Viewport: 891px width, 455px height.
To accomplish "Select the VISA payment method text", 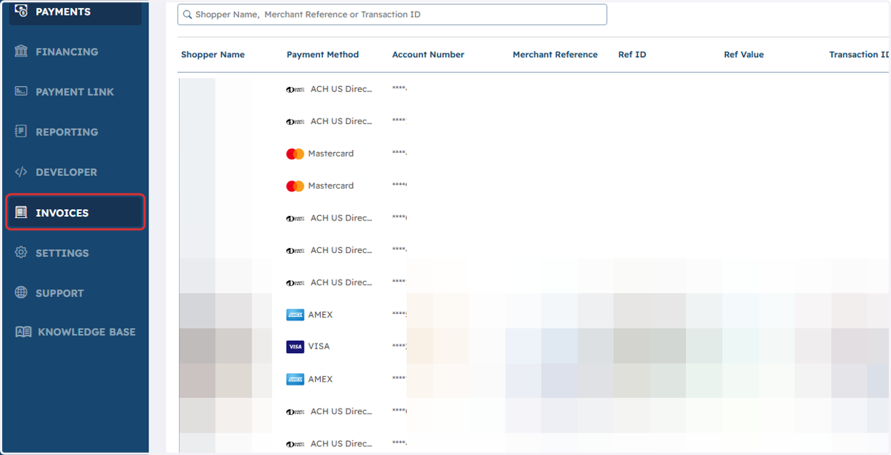I will pos(319,347).
